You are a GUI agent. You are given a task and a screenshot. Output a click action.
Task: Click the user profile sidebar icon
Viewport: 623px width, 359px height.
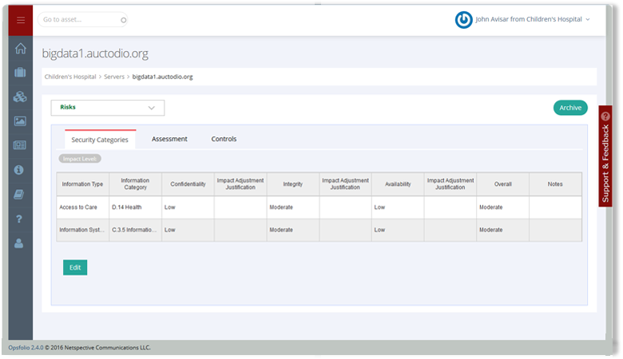(21, 243)
